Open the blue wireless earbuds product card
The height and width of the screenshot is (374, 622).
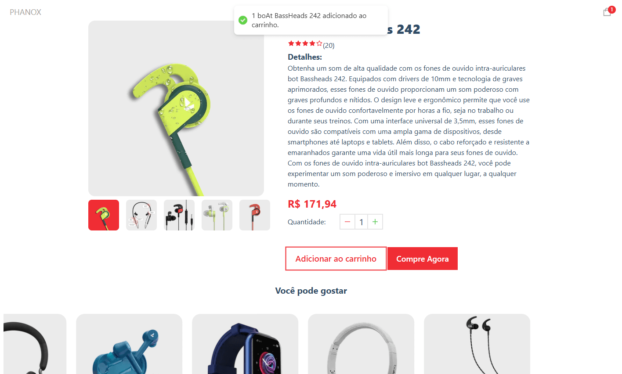click(129, 344)
